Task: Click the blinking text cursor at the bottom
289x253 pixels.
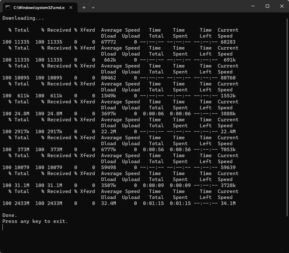Action: tap(3, 227)
